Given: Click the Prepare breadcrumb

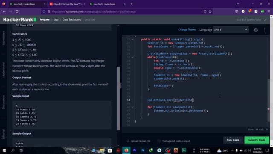Looking at the screenshot, I should tap(44, 20).
